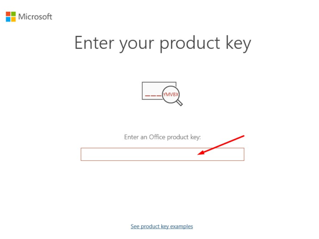Click the red square of the Microsoft logo
This screenshot has height=239, width=319.
click(8, 15)
